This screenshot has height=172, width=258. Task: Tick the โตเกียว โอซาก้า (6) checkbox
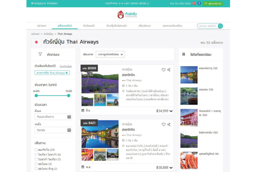[x=36, y=155]
